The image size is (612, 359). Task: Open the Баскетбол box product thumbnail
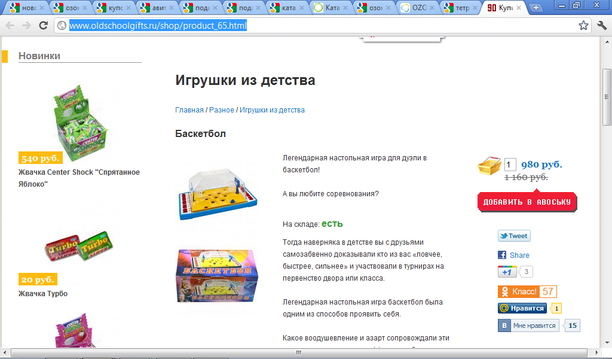coord(217,276)
